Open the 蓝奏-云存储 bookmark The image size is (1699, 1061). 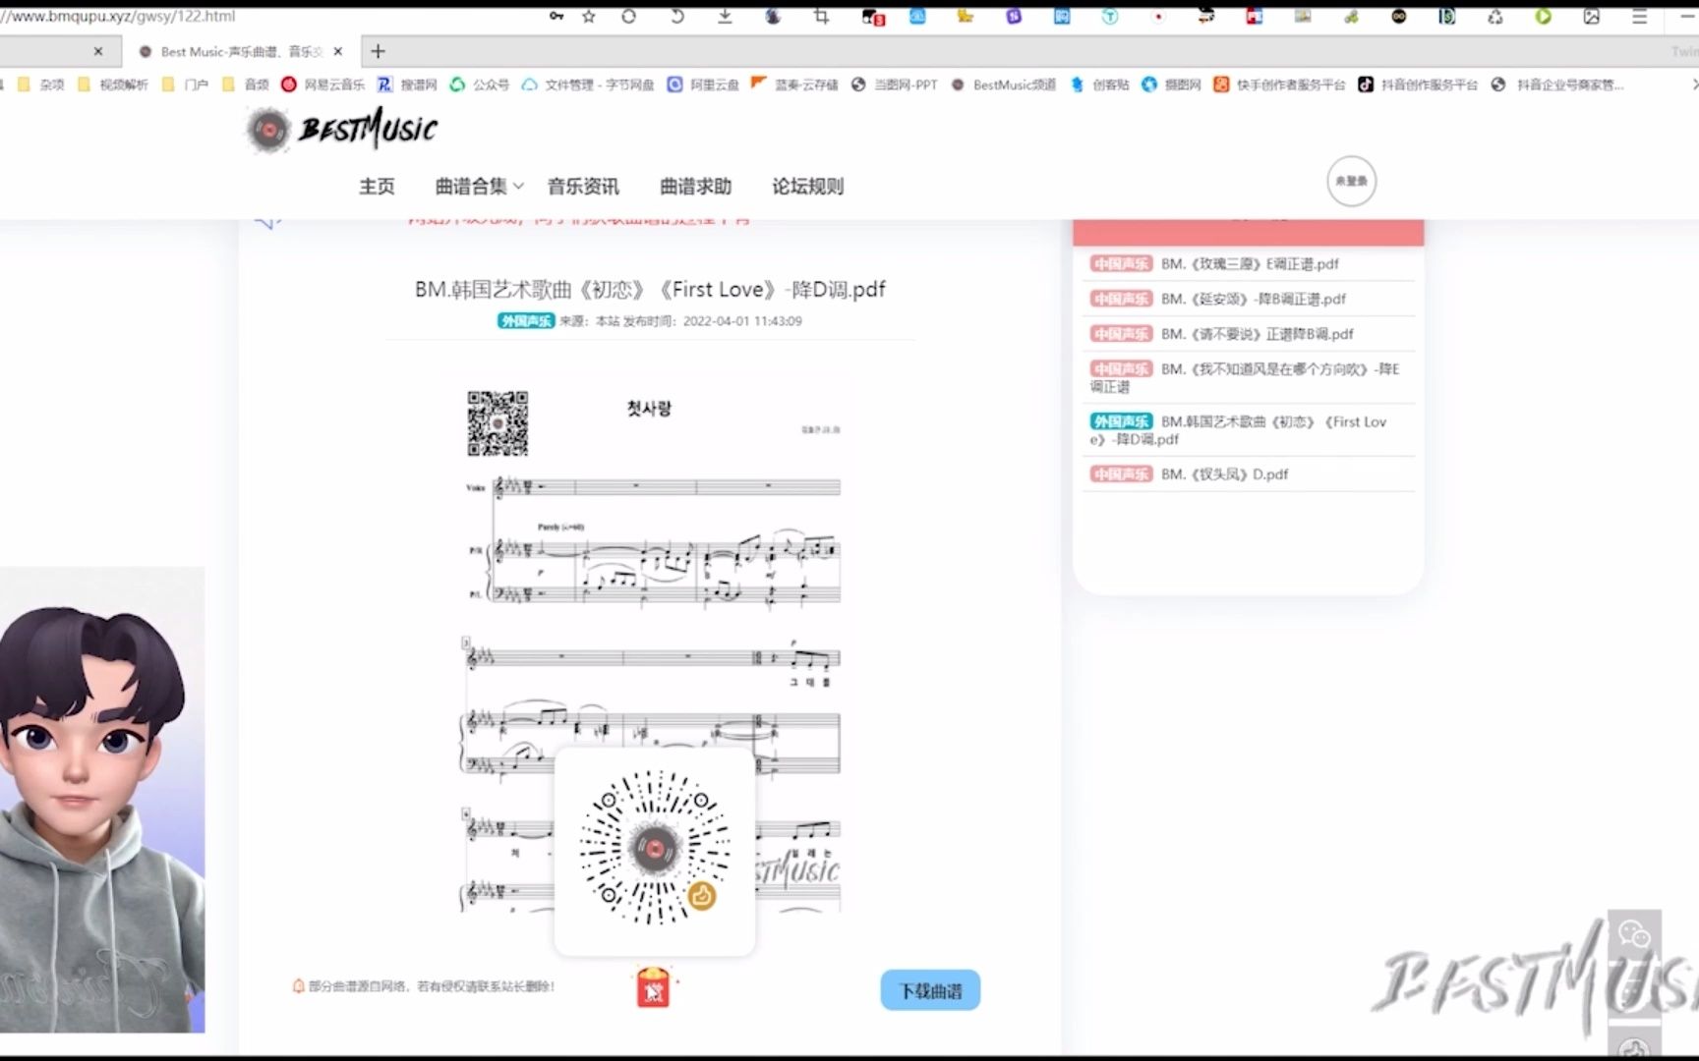(x=794, y=84)
